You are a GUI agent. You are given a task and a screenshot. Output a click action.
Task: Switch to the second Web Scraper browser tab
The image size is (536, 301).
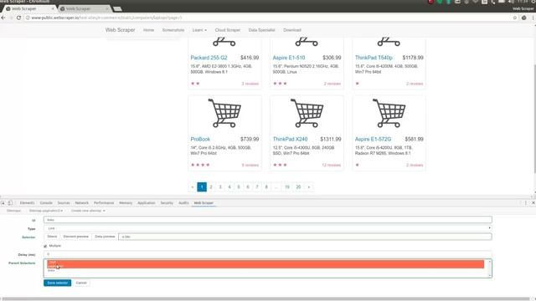point(83,8)
